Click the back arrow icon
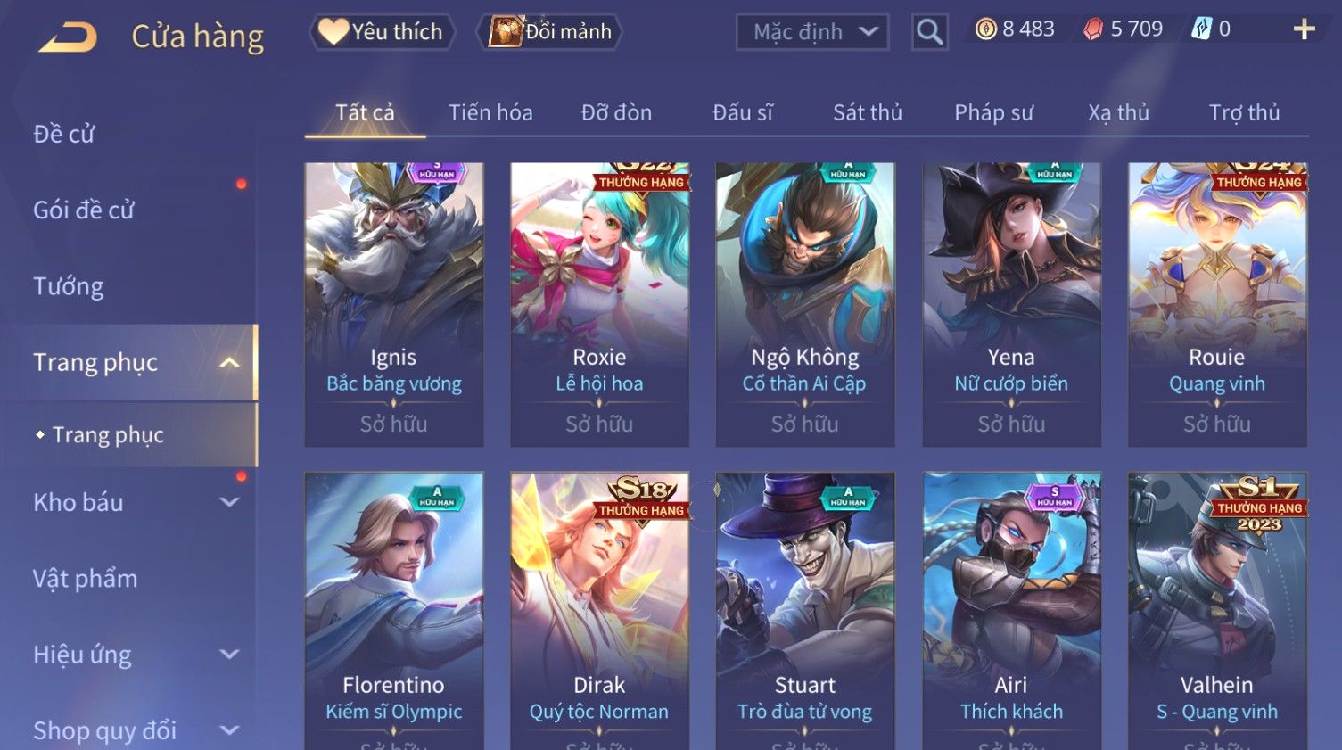 (x=69, y=37)
